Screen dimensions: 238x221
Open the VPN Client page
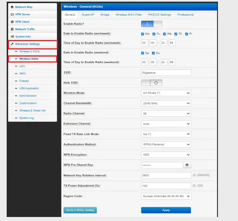point(22,22)
